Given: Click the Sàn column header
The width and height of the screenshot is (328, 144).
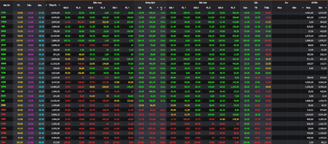Looking at the screenshot, I should coord(40,5).
